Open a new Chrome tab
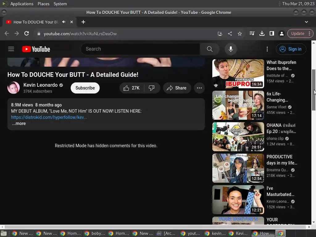The width and height of the screenshot is (316, 237). pos(83,22)
